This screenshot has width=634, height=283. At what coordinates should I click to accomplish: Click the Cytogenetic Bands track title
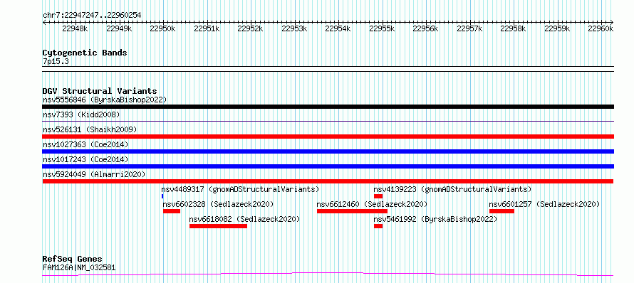pos(85,53)
